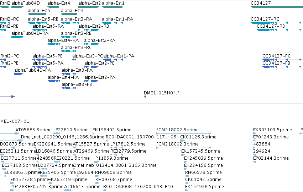
Task: Open the alpha-Est2 gene in top track
Action: pyautogui.click(x=89, y=3)
